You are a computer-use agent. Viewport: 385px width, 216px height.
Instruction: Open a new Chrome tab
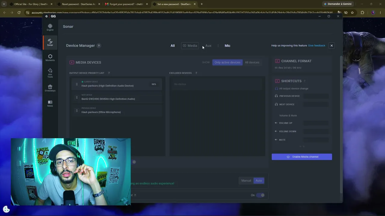[x=202, y=4]
